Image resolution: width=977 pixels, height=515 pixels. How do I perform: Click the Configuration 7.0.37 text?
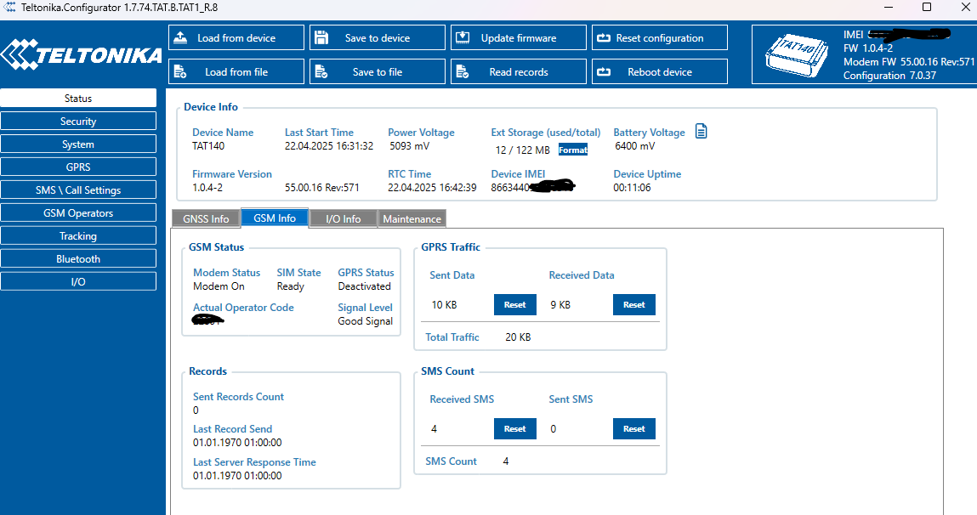coord(889,76)
